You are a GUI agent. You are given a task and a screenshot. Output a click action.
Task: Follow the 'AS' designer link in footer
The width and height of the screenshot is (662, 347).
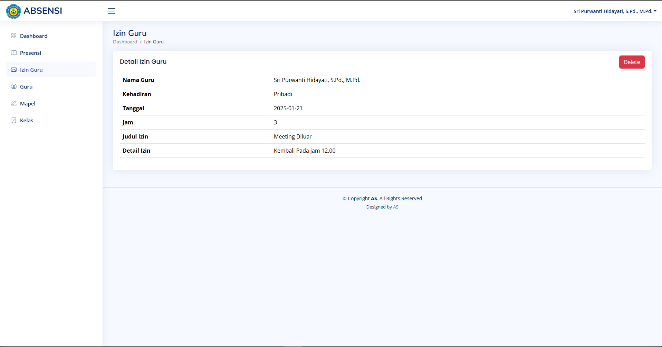(396, 207)
